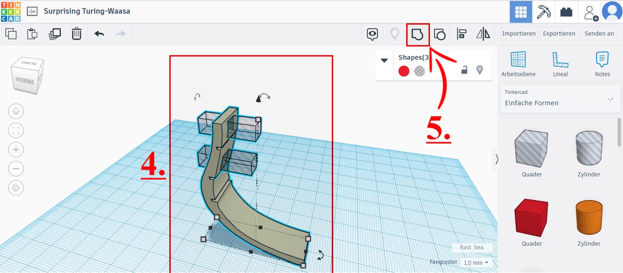Viewport: 623px width, 273px height.
Task: Toggle shape visibility lightbulb in Shapes panel
Action: [x=480, y=70]
